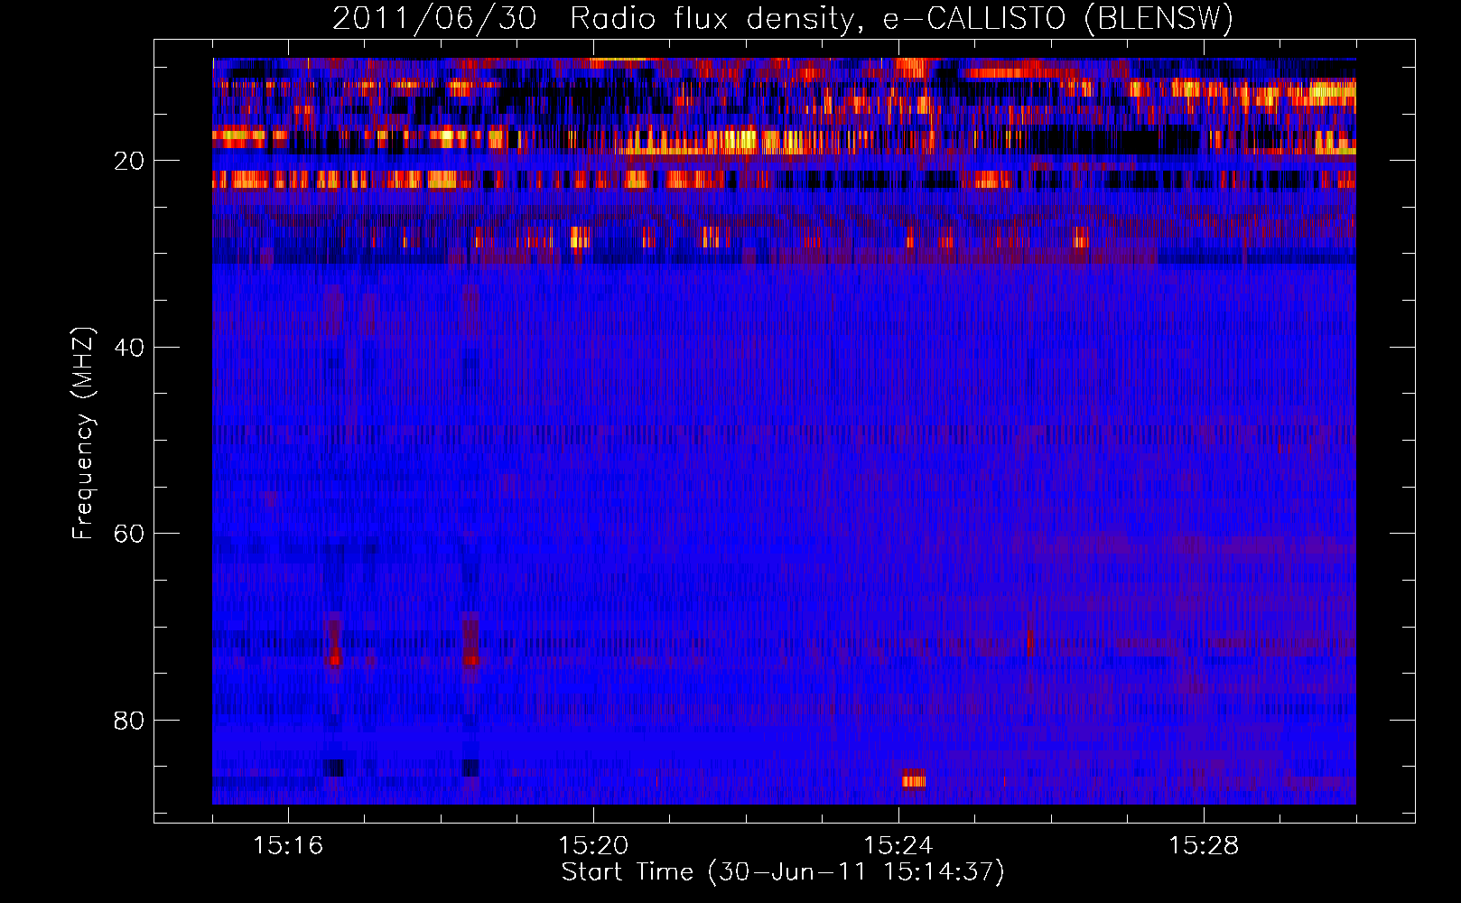The width and height of the screenshot is (1461, 903).
Task: Click the 'Start Time (30-Jun-11 15:14:37)' label
Action: [x=783, y=872]
